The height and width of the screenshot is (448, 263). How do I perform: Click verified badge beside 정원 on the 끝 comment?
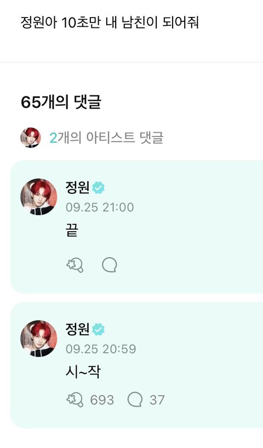[x=98, y=188]
